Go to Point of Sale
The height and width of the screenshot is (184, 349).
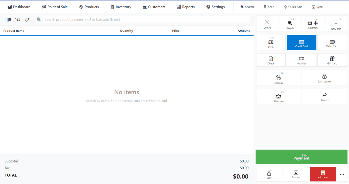pos(55,7)
